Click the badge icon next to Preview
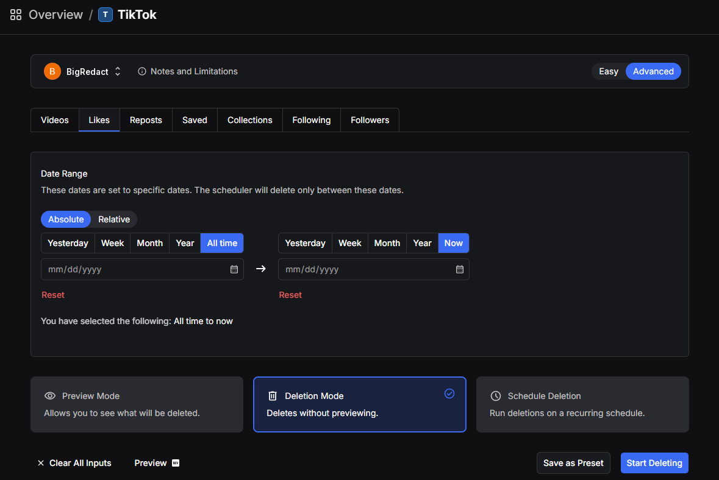 click(176, 463)
